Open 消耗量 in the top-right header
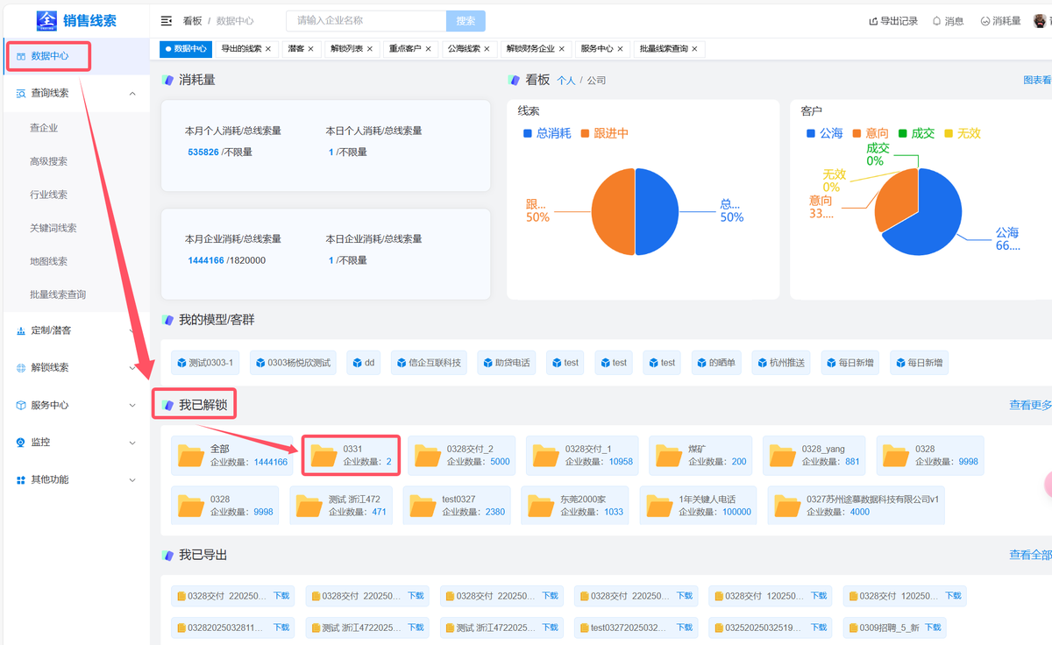Image resolution: width=1052 pixels, height=645 pixels. (1000, 21)
